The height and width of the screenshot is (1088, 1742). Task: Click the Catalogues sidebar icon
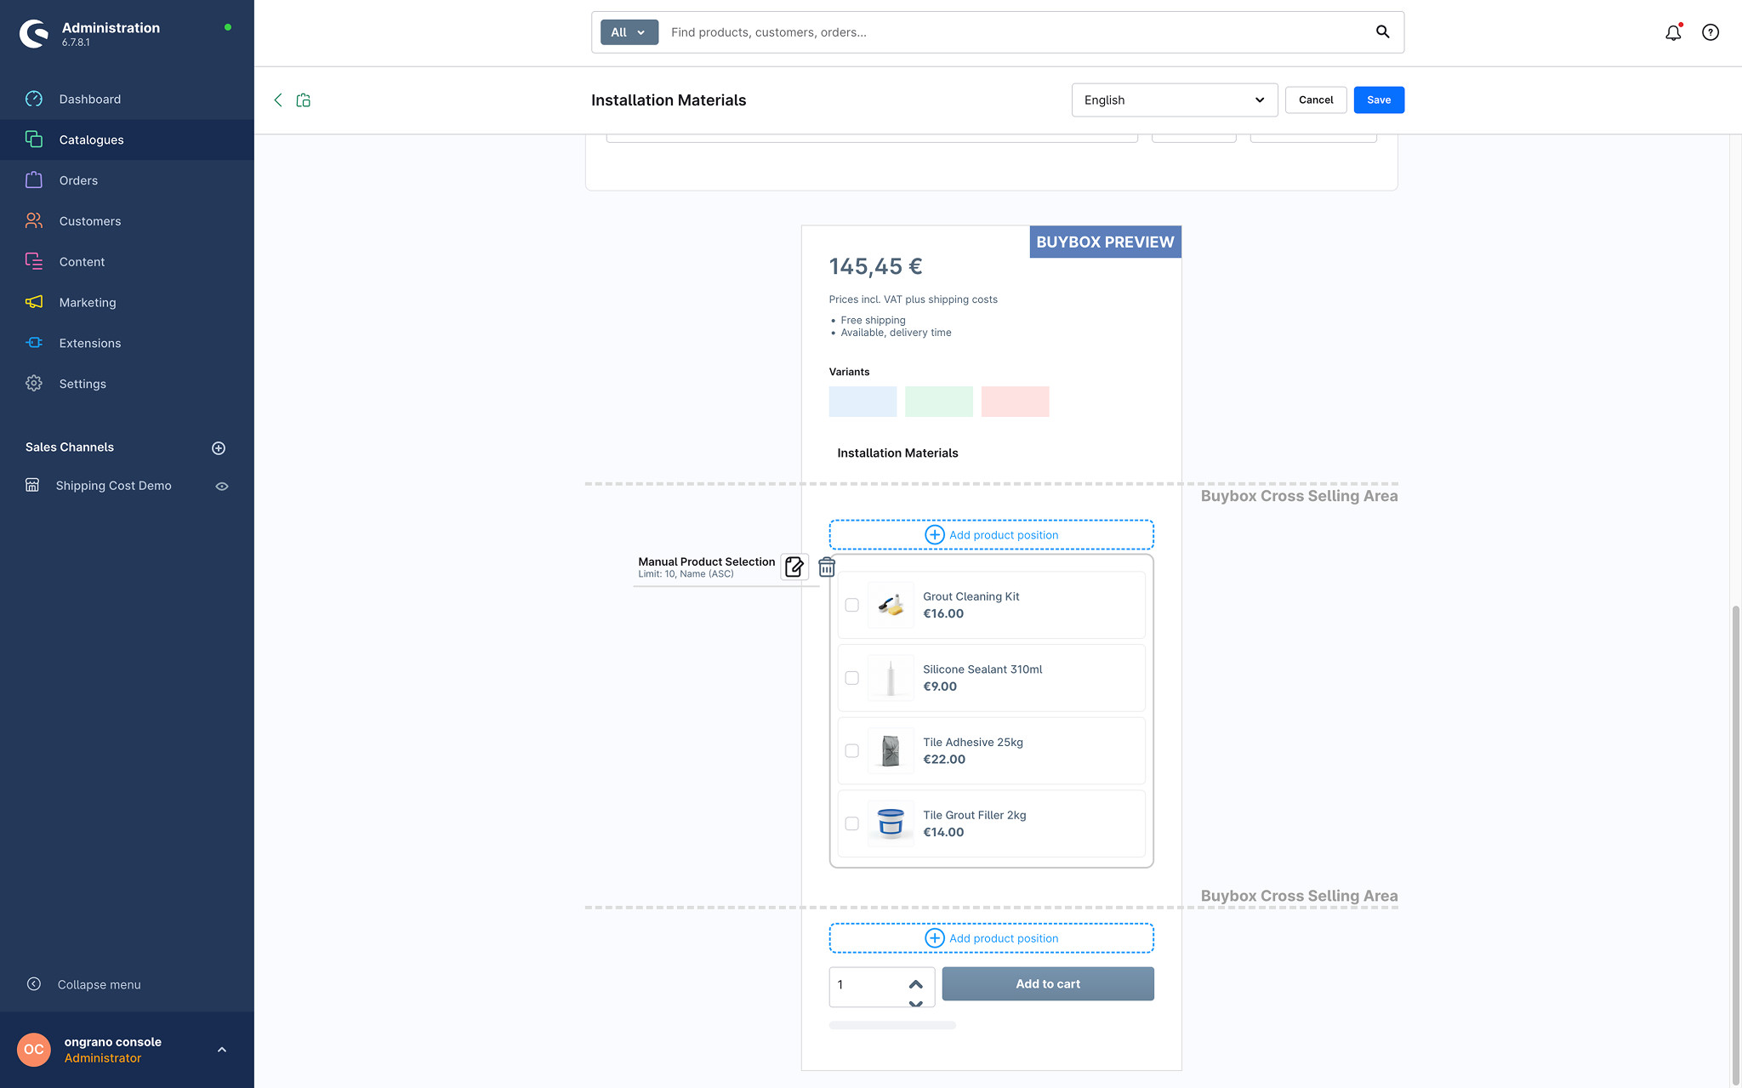click(34, 140)
